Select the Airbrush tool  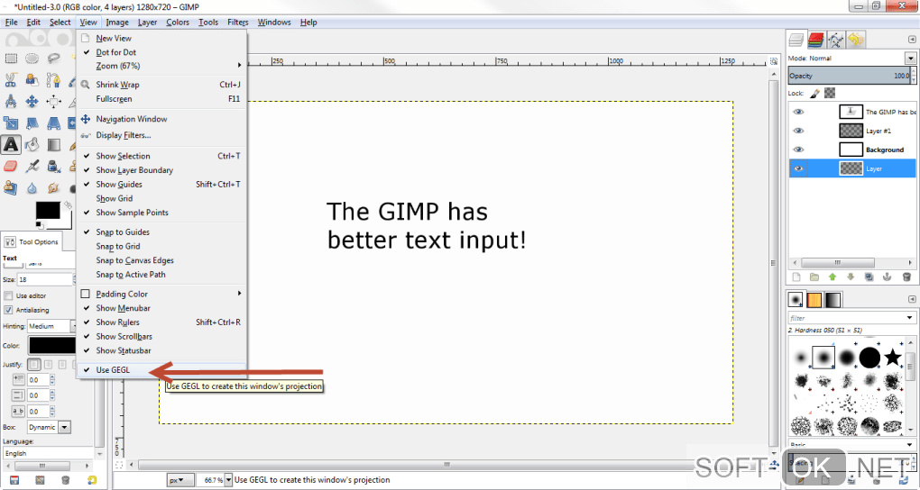tap(32, 166)
